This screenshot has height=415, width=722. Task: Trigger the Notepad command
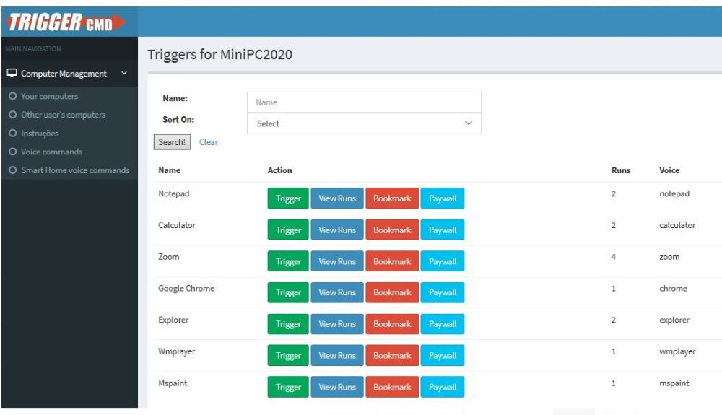coord(288,198)
